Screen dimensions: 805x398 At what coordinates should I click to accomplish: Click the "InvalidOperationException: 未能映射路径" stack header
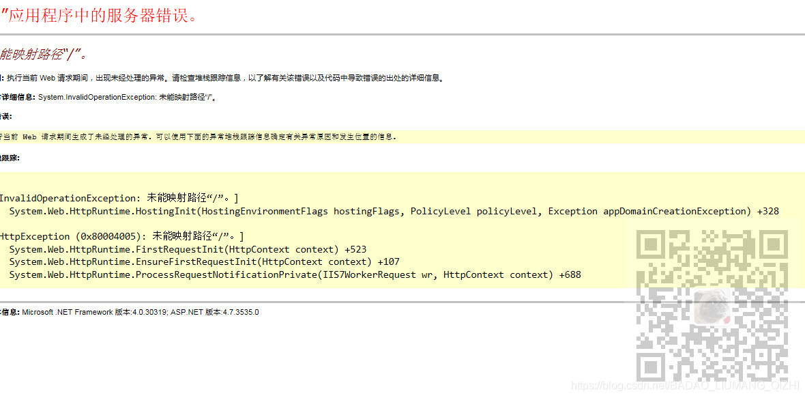coord(119,198)
